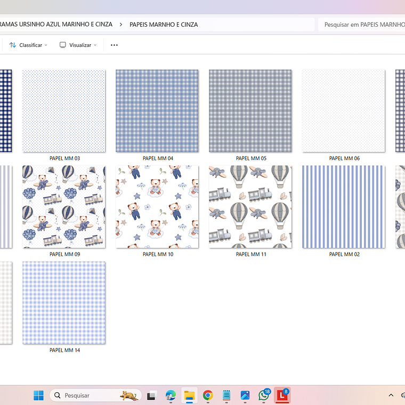The width and height of the screenshot is (405, 405).
Task: Click the File Explorer taskbar icon
Action: pyautogui.click(x=189, y=395)
